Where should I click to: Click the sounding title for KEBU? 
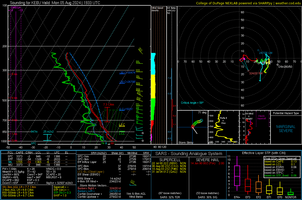coord(55,3)
